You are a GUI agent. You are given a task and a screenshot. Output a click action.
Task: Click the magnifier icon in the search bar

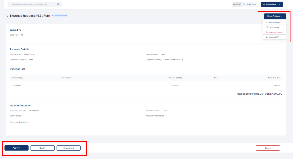pyautogui.click(x=58, y=4)
